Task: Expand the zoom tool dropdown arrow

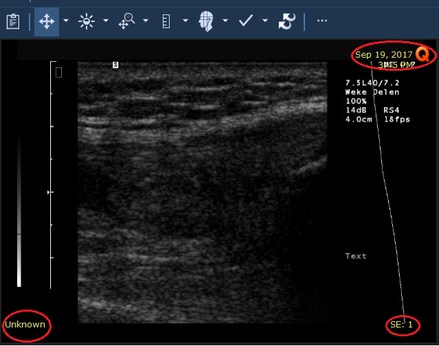Action: 145,21
